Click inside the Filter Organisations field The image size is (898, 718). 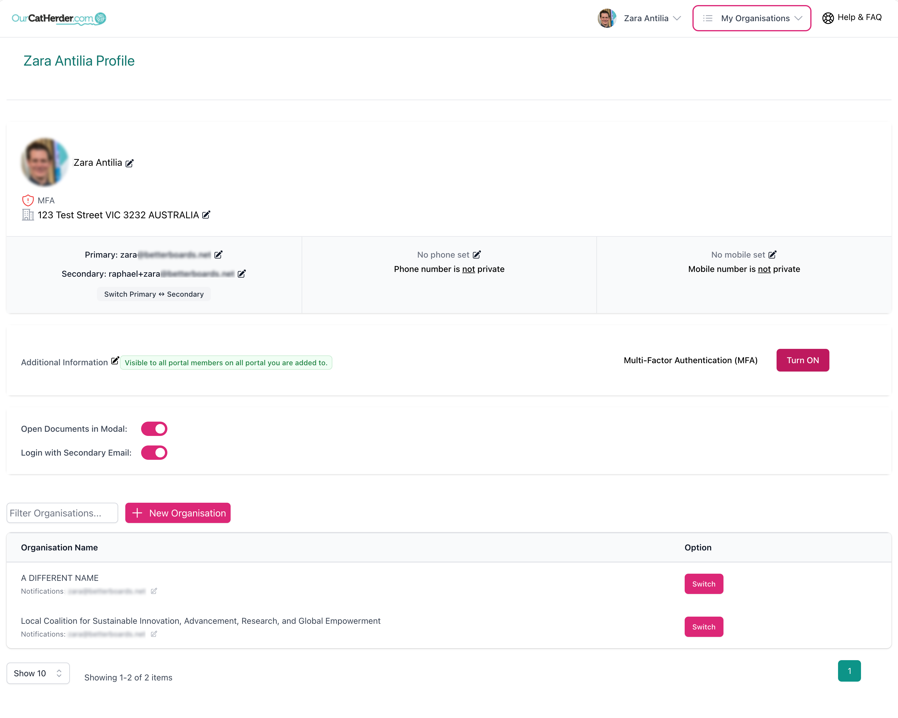click(62, 513)
